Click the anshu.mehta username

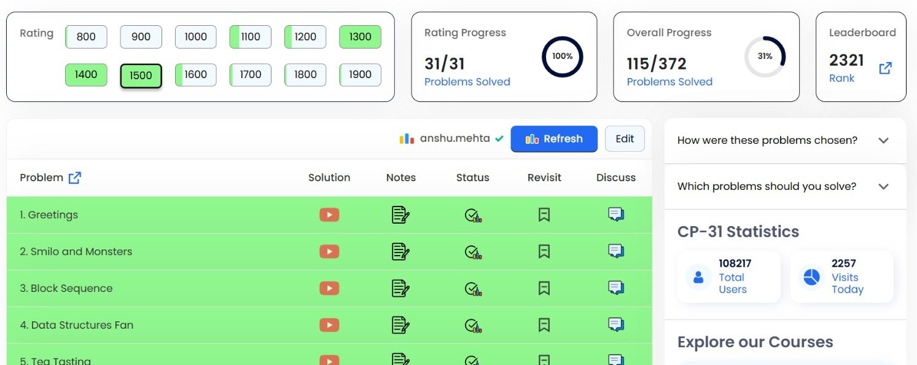pyautogui.click(x=455, y=138)
